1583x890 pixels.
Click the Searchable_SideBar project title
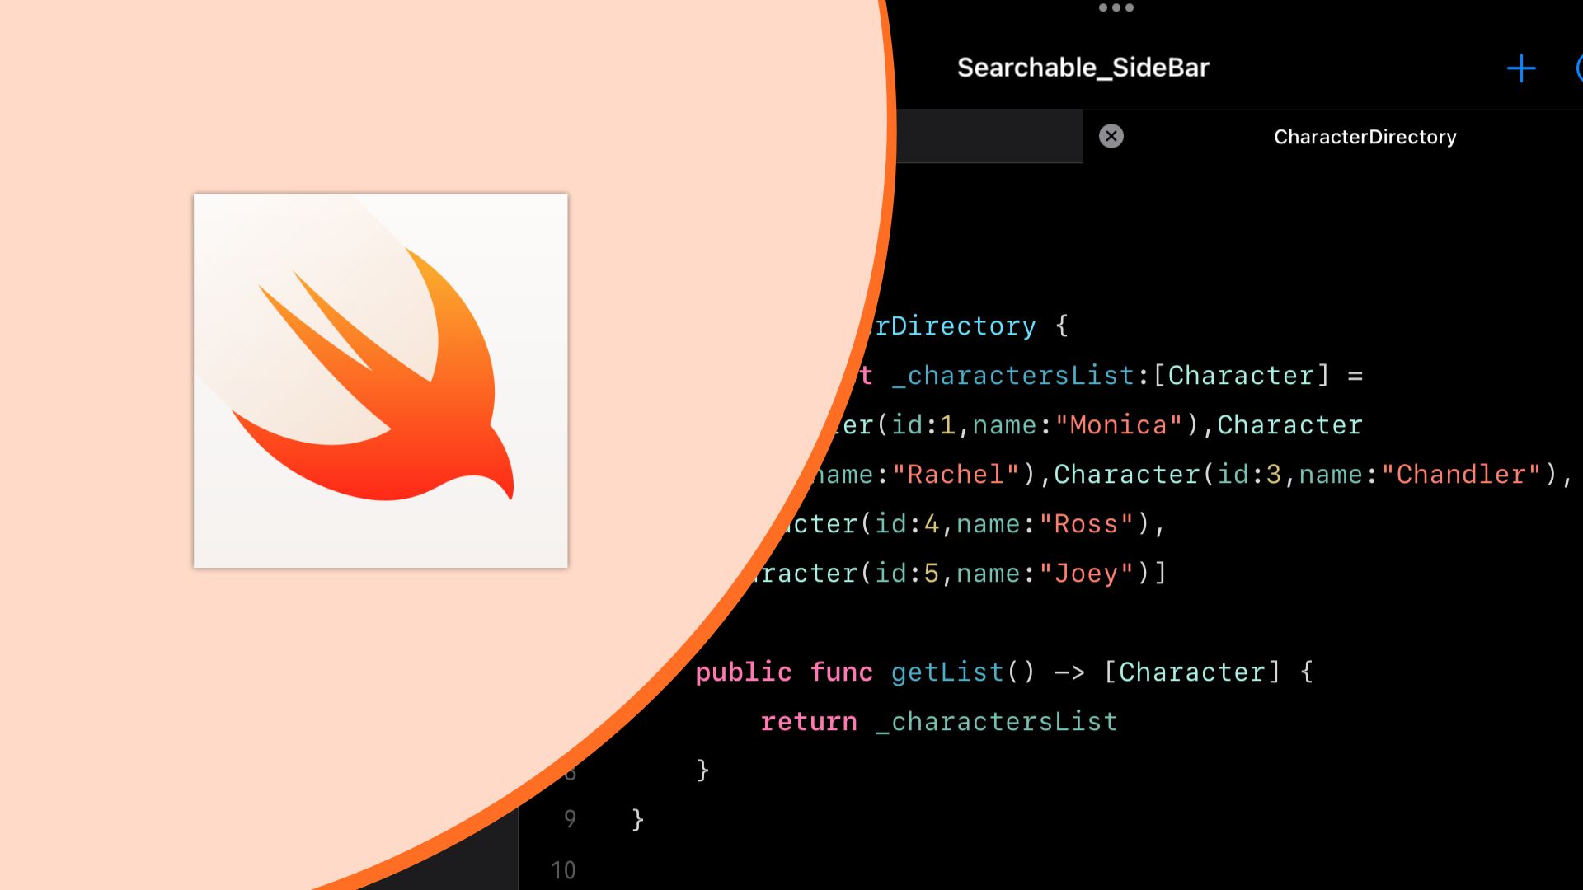coord(1083,68)
